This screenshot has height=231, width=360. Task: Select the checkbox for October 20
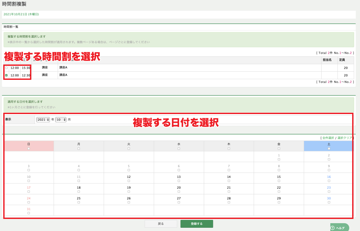pyautogui.click(x=179, y=192)
